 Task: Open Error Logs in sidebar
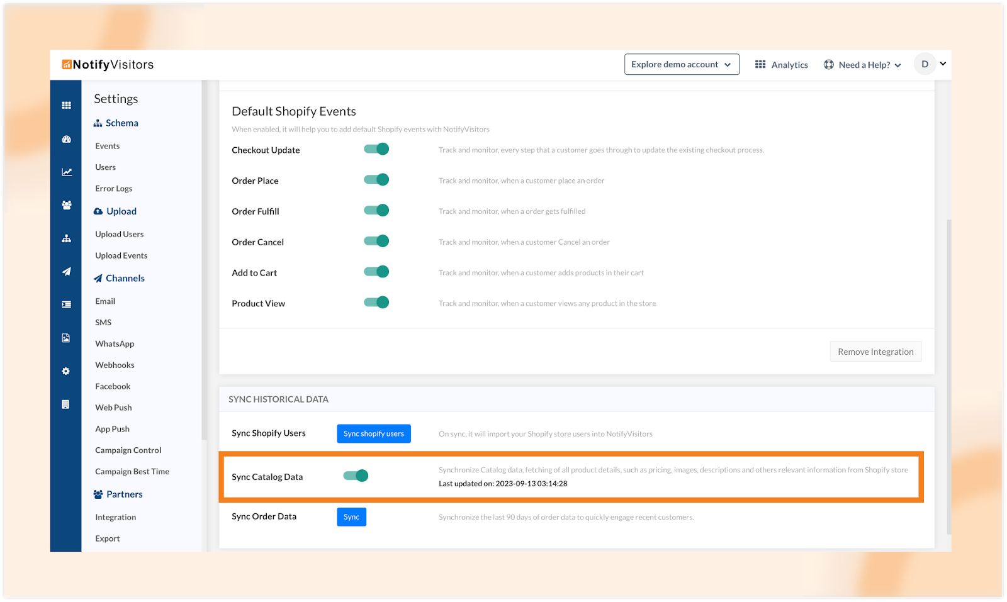tap(114, 189)
